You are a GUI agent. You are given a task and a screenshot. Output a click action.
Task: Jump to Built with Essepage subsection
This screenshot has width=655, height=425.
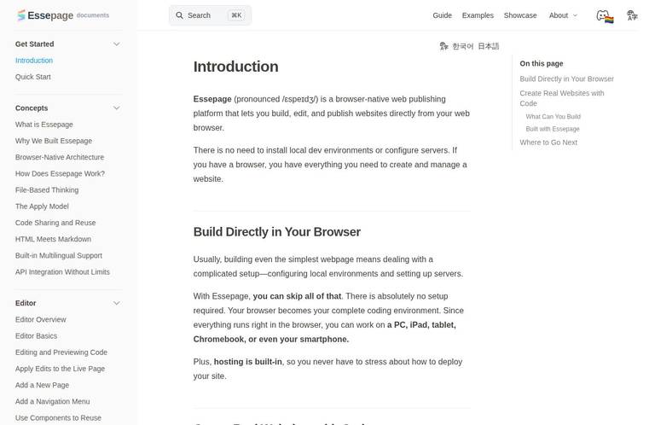(553, 129)
